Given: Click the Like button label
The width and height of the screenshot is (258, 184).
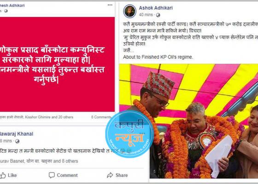Looking at the screenshot, I should point(12,175).
